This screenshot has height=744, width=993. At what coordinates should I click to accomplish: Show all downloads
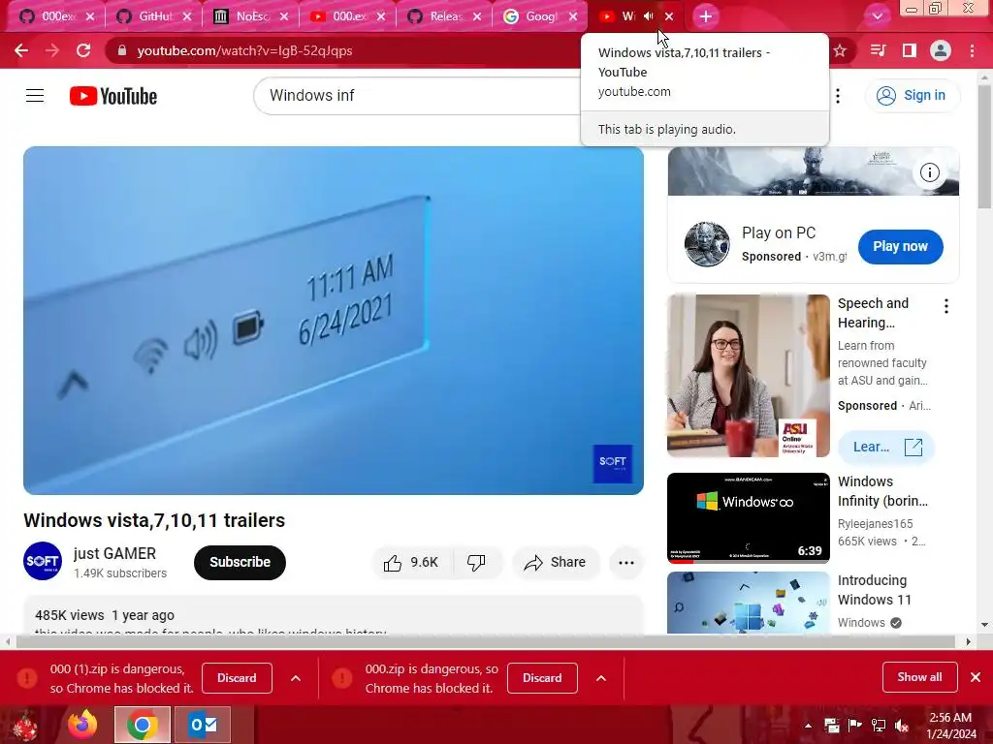coord(919,677)
